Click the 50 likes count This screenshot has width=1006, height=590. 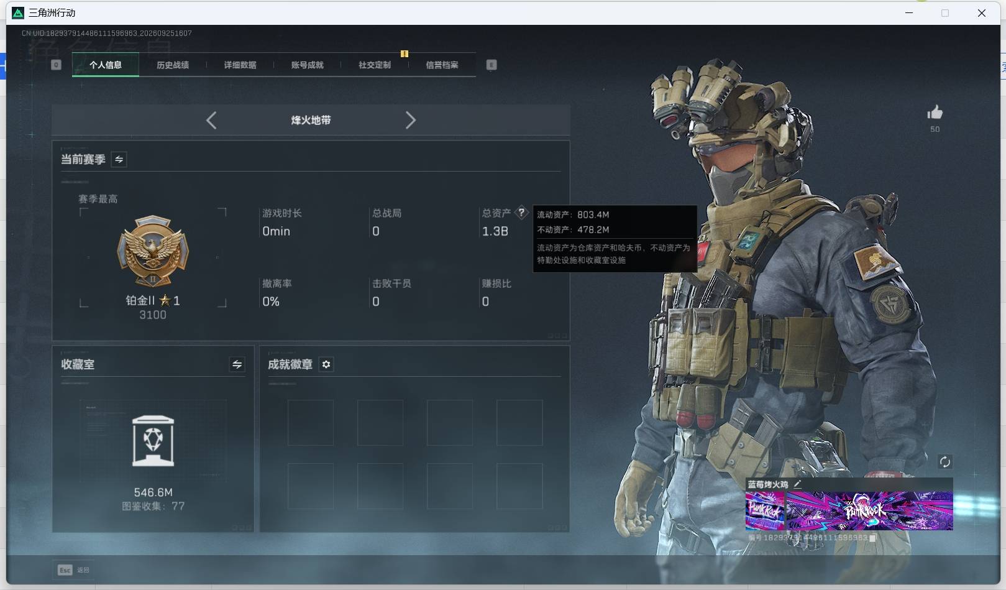pos(935,129)
